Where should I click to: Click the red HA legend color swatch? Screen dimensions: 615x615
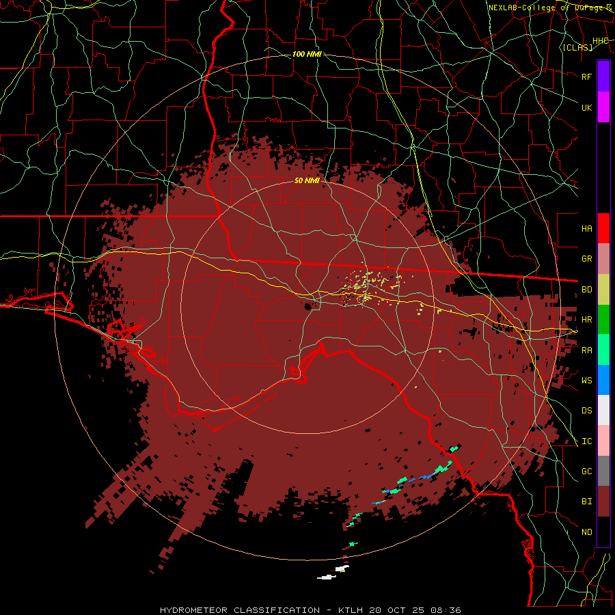pyautogui.click(x=603, y=228)
